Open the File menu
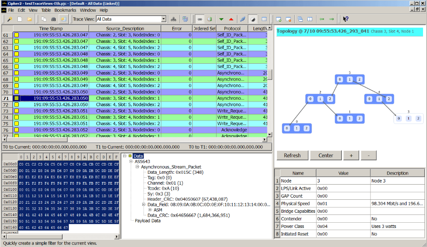Image resolution: width=427 pixels, height=247 pixels. tap(11, 10)
